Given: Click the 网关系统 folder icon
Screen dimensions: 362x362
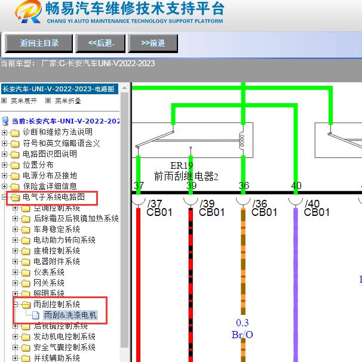Looking at the screenshot, I should [26, 283].
